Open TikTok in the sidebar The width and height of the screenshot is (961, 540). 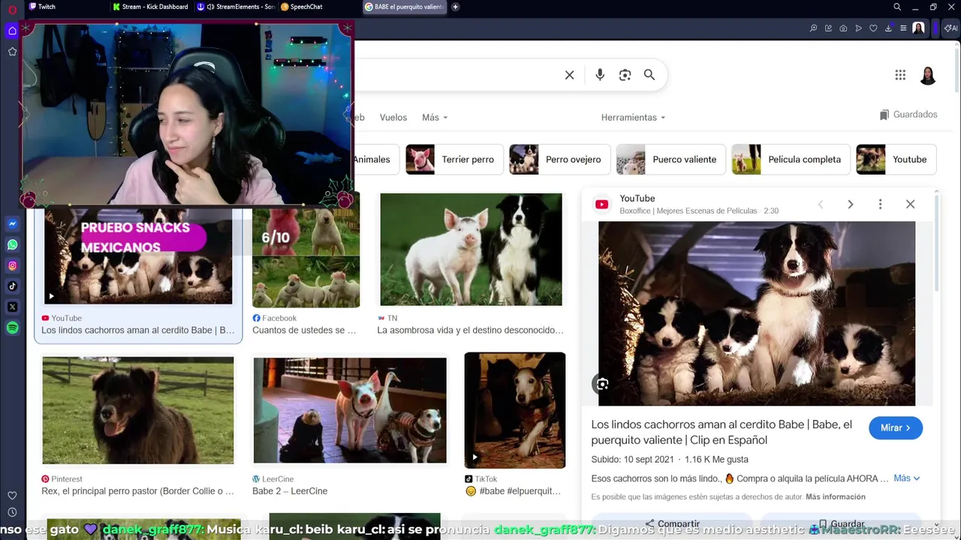[x=12, y=286]
